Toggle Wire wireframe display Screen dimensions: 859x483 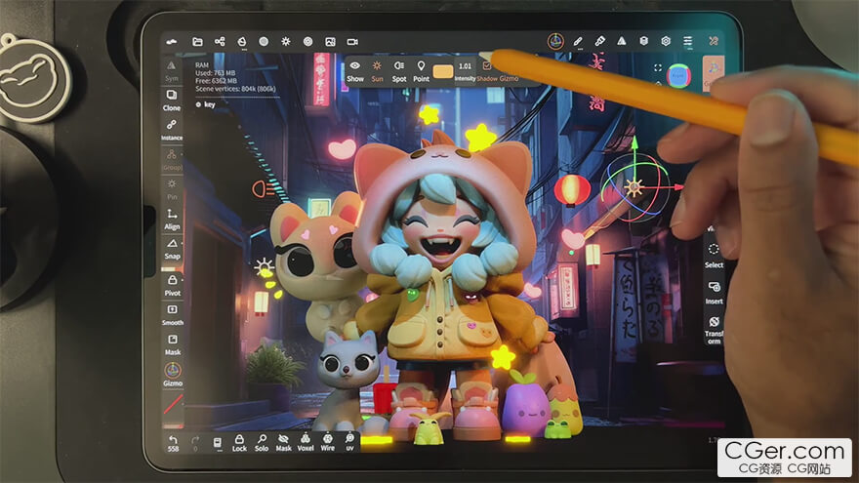coord(328,442)
